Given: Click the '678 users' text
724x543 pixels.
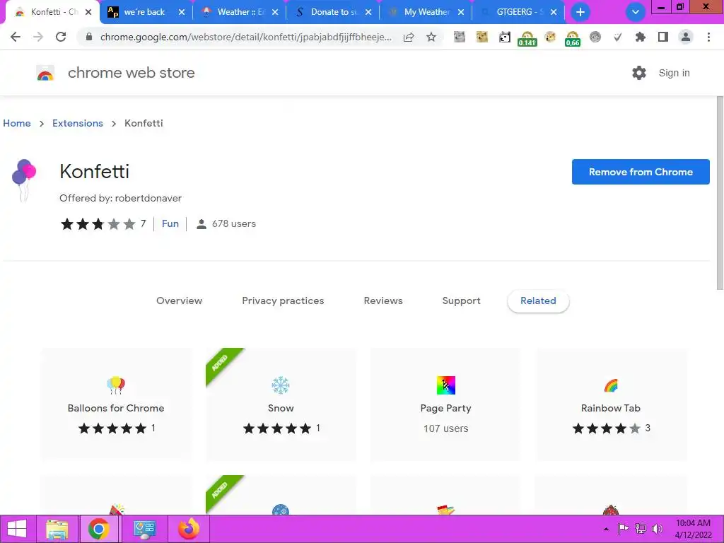Looking at the screenshot, I should (233, 224).
